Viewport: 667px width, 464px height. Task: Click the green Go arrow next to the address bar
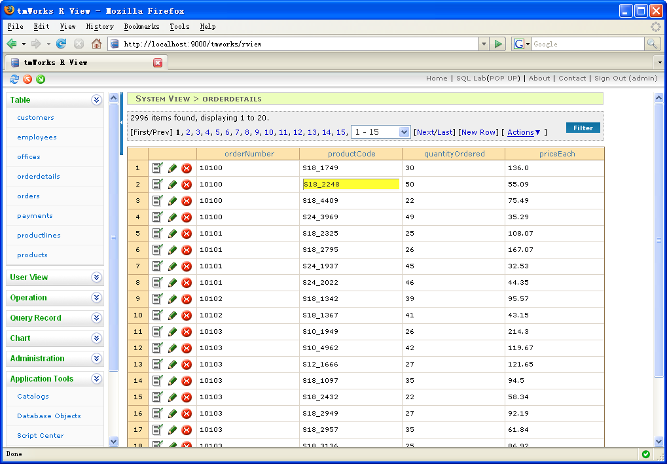tap(497, 44)
